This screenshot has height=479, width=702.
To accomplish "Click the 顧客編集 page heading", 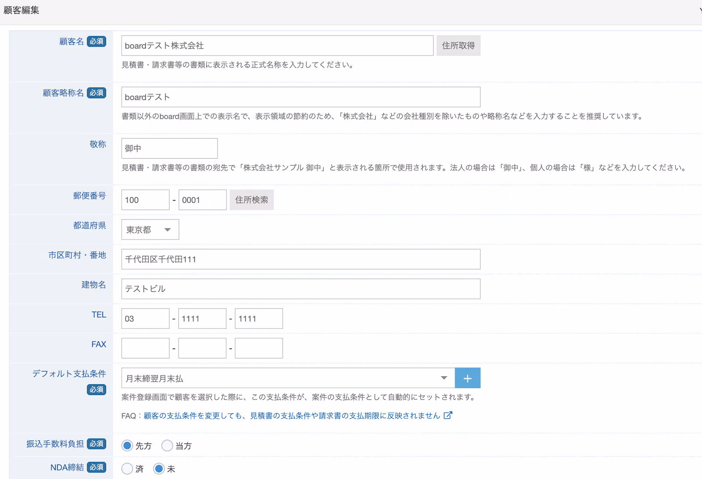I will point(21,10).
